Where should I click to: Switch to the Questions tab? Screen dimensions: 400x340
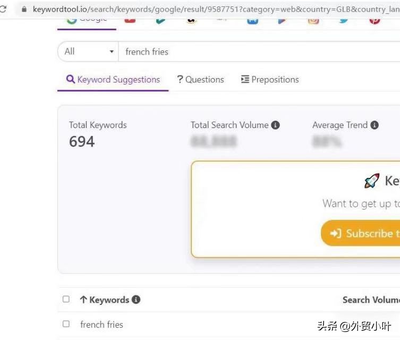click(200, 80)
